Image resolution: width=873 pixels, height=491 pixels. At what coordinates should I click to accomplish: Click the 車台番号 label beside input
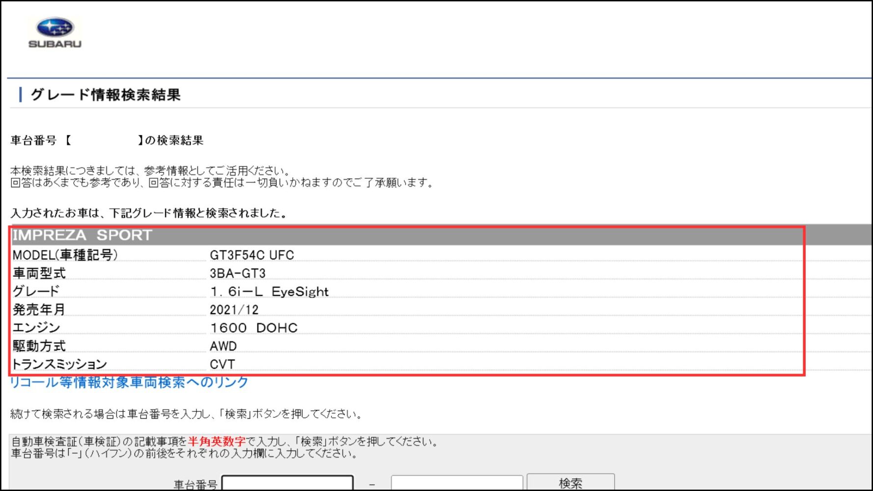(x=195, y=485)
